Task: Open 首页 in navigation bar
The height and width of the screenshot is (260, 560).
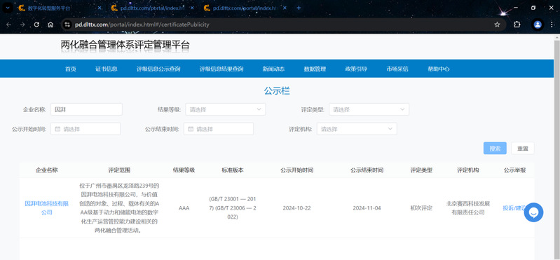Action: click(70, 69)
